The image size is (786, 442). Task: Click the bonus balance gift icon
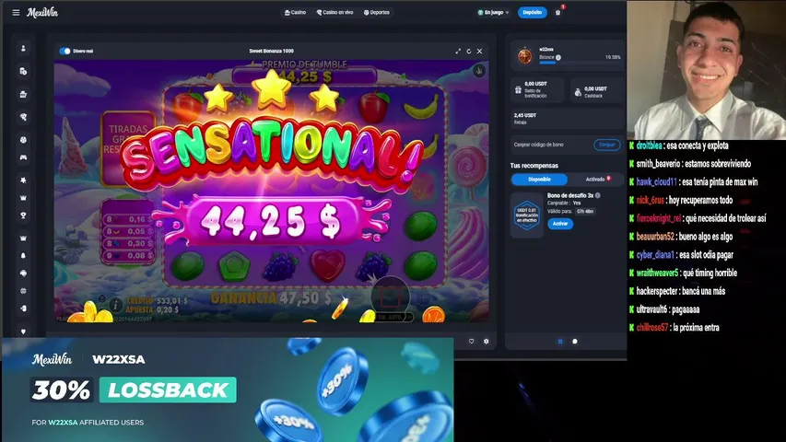519,90
